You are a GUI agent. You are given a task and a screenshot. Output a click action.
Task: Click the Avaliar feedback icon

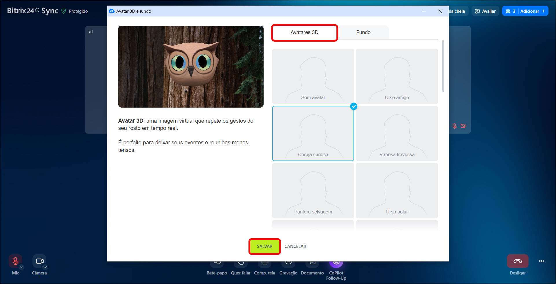click(477, 11)
